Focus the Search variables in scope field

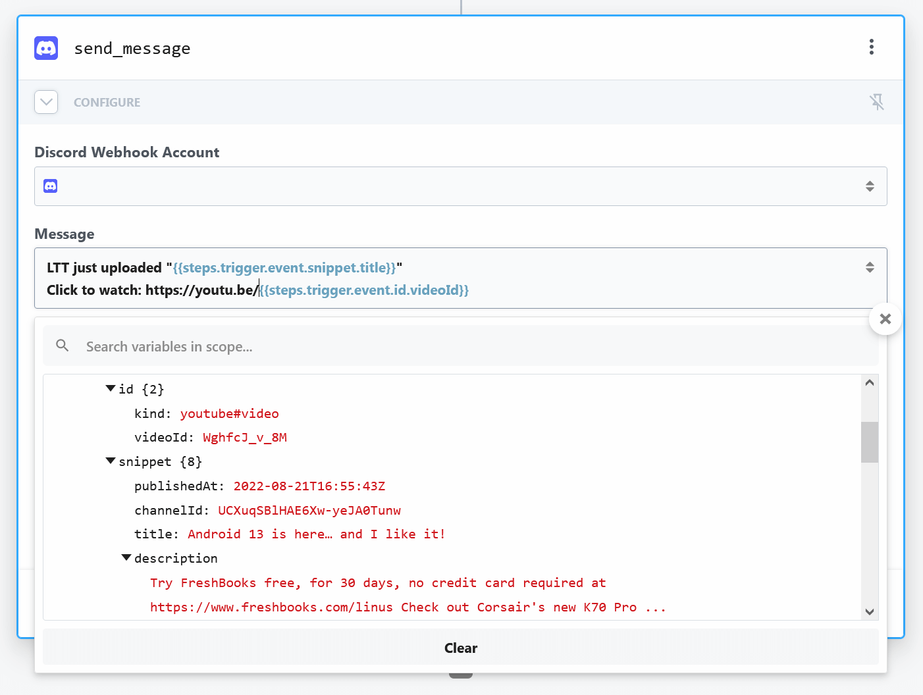(461, 347)
